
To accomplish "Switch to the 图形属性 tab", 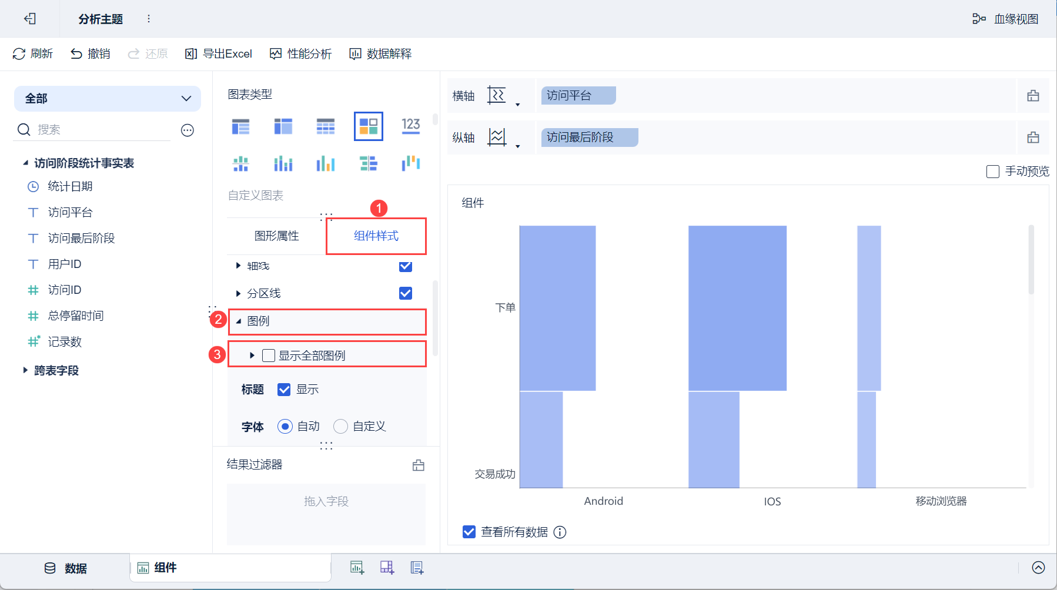I will tap(277, 236).
